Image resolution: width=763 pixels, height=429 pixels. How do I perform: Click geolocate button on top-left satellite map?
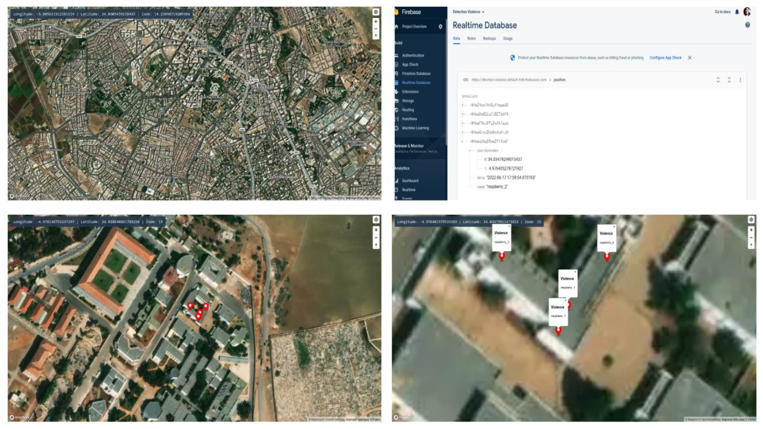(x=375, y=12)
